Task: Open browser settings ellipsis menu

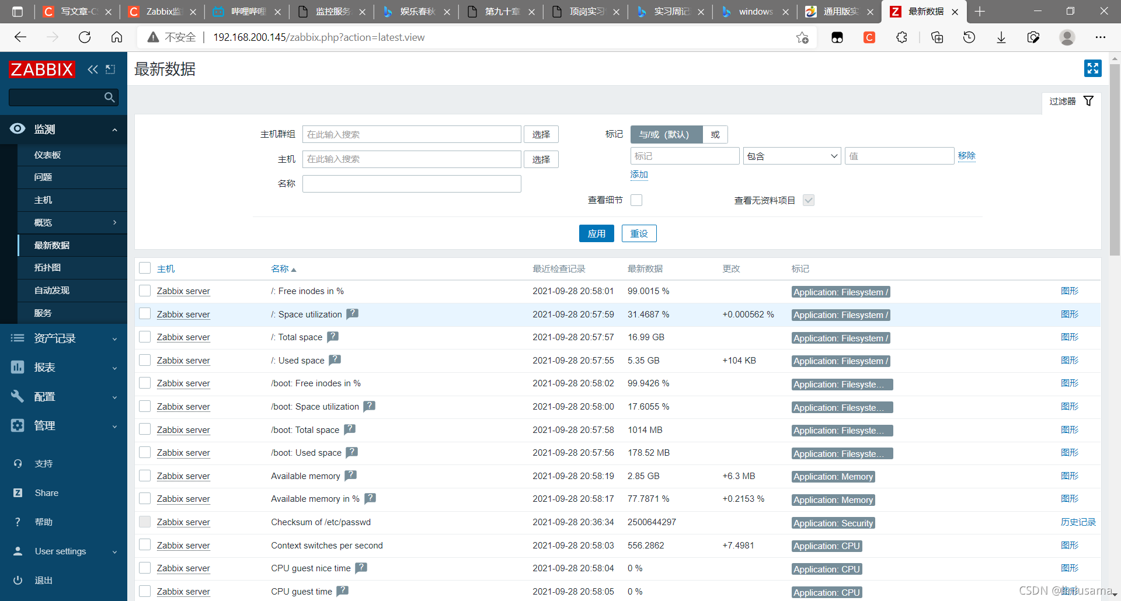Action: coord(1100,37)
